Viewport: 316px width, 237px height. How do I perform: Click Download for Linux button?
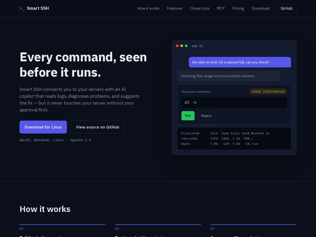tap(43, 127)
